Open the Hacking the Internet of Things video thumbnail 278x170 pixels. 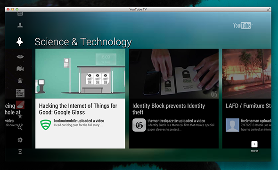tap(80, 74)
